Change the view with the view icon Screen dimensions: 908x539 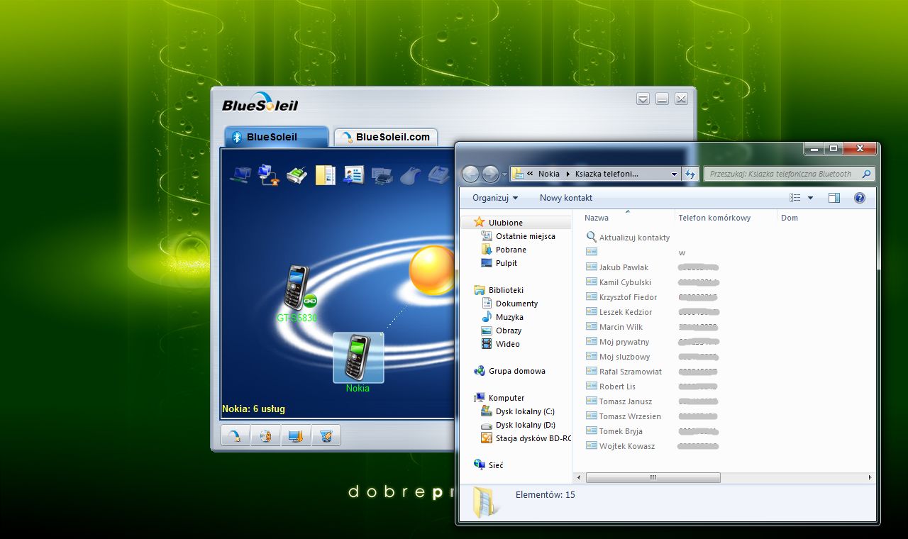795,198
